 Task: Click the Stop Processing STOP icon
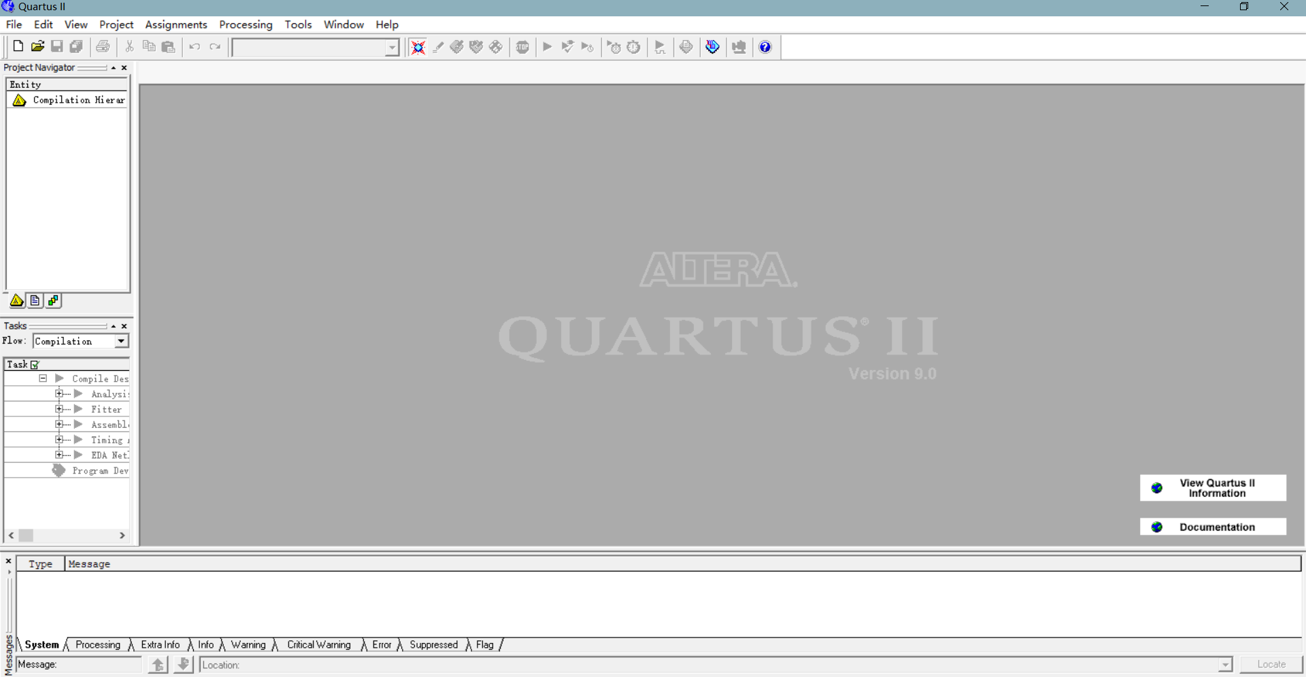522,47
